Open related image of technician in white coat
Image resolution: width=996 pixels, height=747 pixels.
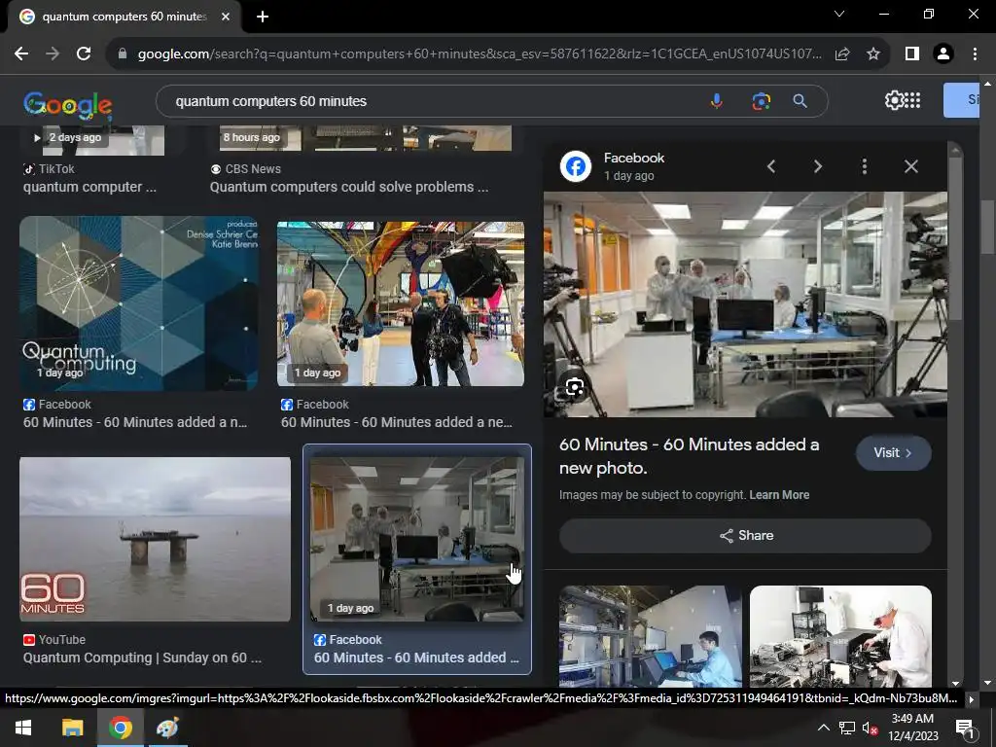[840, 636]
